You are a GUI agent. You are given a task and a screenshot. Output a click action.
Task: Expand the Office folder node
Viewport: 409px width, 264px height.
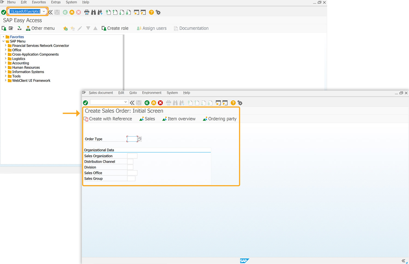point(5,50)
